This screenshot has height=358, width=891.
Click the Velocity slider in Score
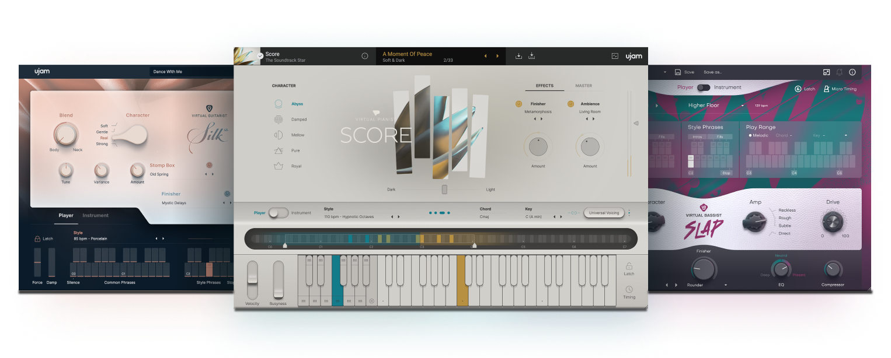pyautogui.click(x=252, y=280)
